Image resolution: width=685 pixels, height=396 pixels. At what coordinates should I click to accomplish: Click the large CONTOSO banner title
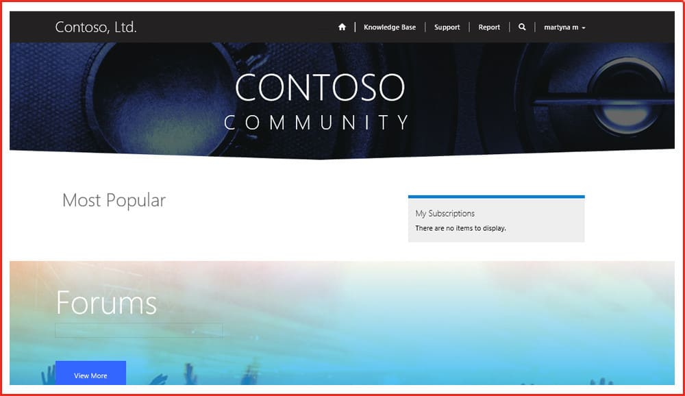point(319,88)
